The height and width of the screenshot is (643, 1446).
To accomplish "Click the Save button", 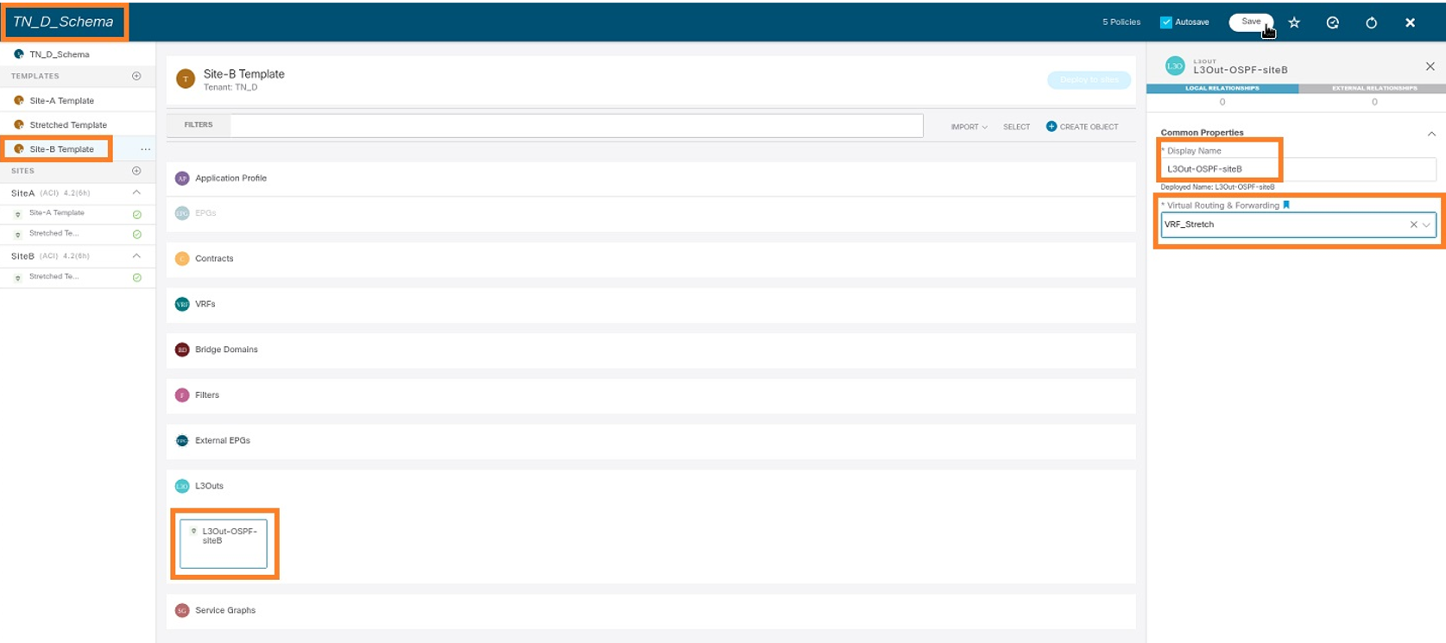I will pos(1250,22).
